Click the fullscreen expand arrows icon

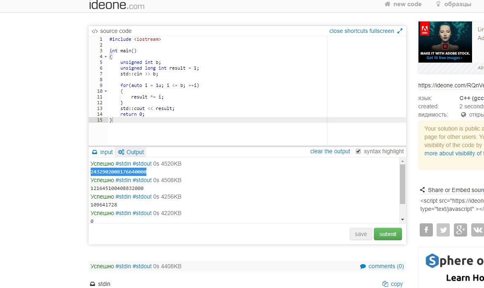click(399, 31)
